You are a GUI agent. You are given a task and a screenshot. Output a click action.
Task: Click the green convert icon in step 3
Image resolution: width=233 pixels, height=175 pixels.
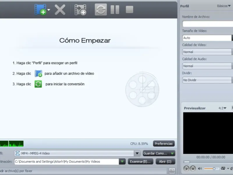pos(38,84)
